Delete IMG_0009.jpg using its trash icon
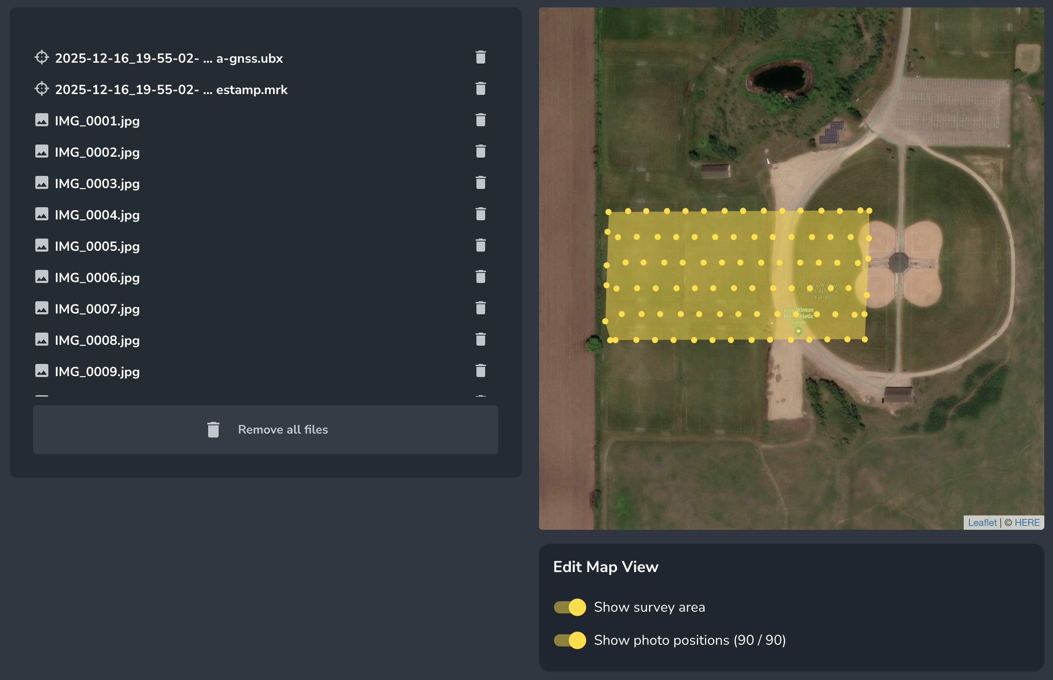The image size is (1053, 680). tap(481, 371)
